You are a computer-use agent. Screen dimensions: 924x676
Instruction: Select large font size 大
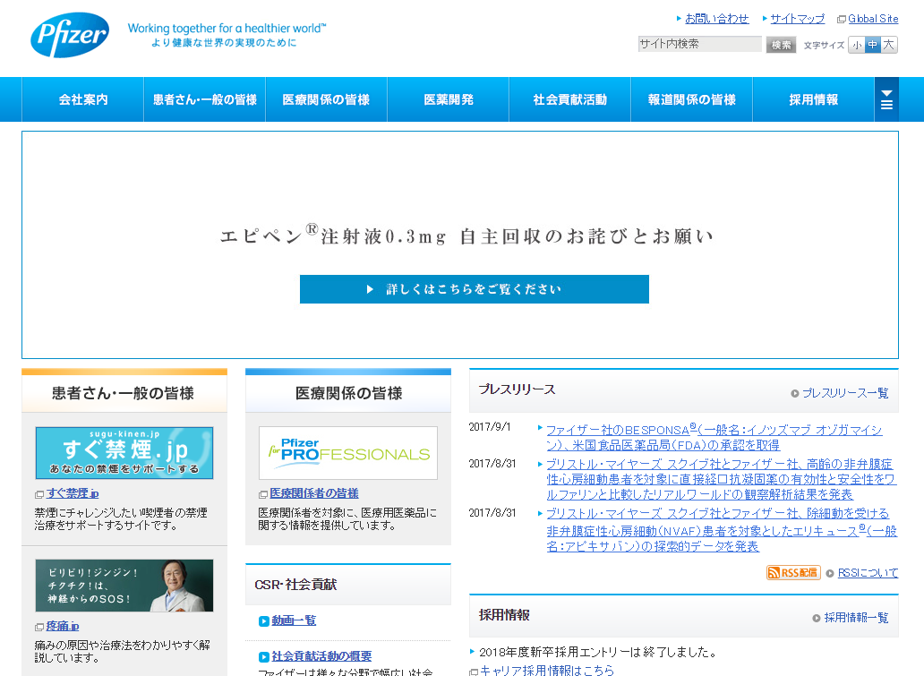point(889,45)
